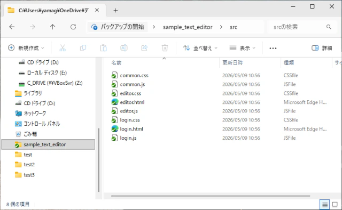Sort by the 種類 column header
342x210 pixels.
tap(289, 63)
